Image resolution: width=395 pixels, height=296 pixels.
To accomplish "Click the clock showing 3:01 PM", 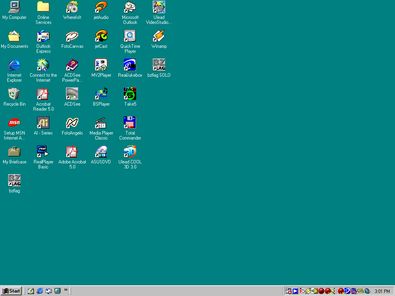I will 382,291.
